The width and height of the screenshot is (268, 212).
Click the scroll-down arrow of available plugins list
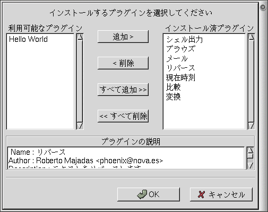(80, 126)
